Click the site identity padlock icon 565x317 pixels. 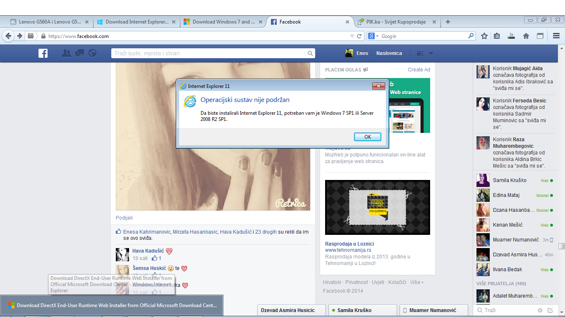pyautogui.click(x=43, y=36)
